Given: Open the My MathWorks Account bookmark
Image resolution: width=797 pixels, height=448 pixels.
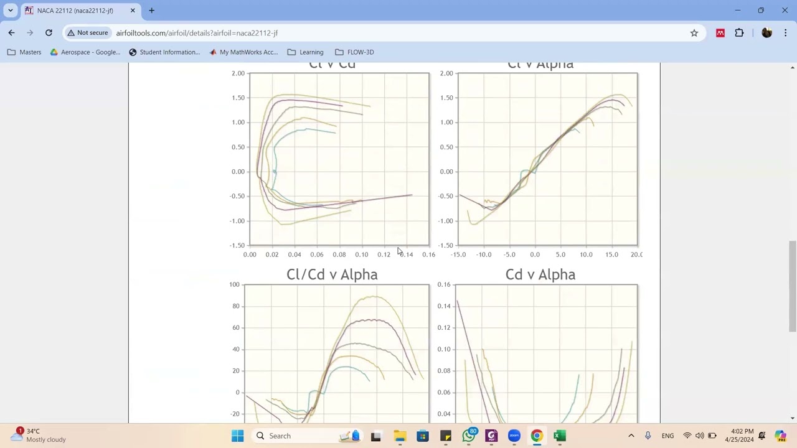Looking at the screenshot, I should point(243,52).
